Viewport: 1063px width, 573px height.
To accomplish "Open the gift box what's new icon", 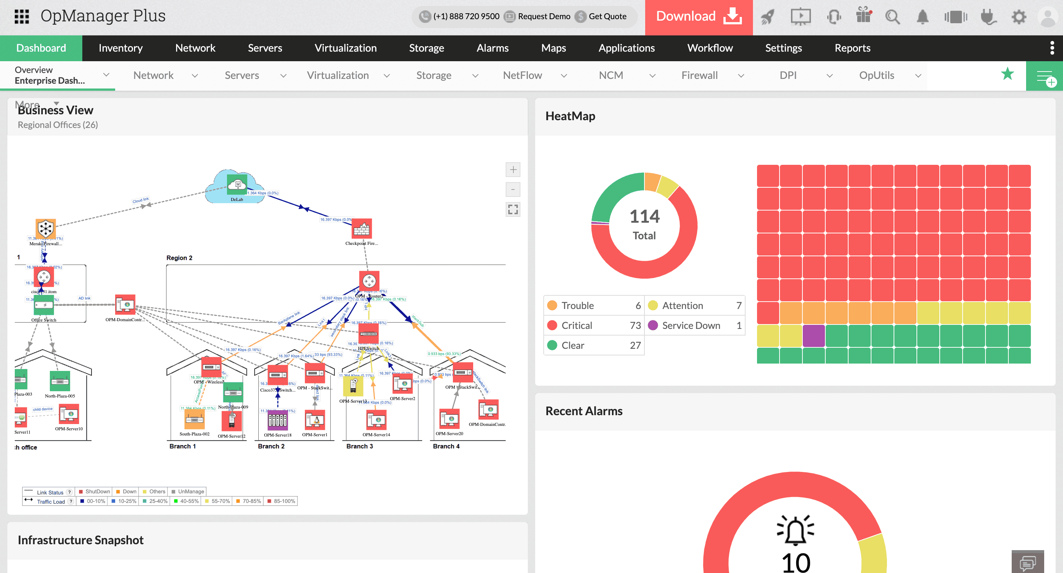I will coord(863,15).
